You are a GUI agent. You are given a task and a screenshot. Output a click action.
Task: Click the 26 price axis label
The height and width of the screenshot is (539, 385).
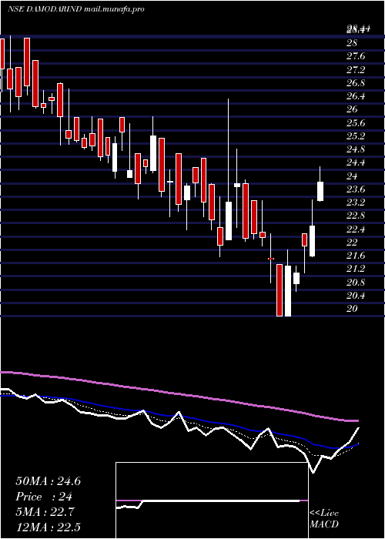coord(353,109)
